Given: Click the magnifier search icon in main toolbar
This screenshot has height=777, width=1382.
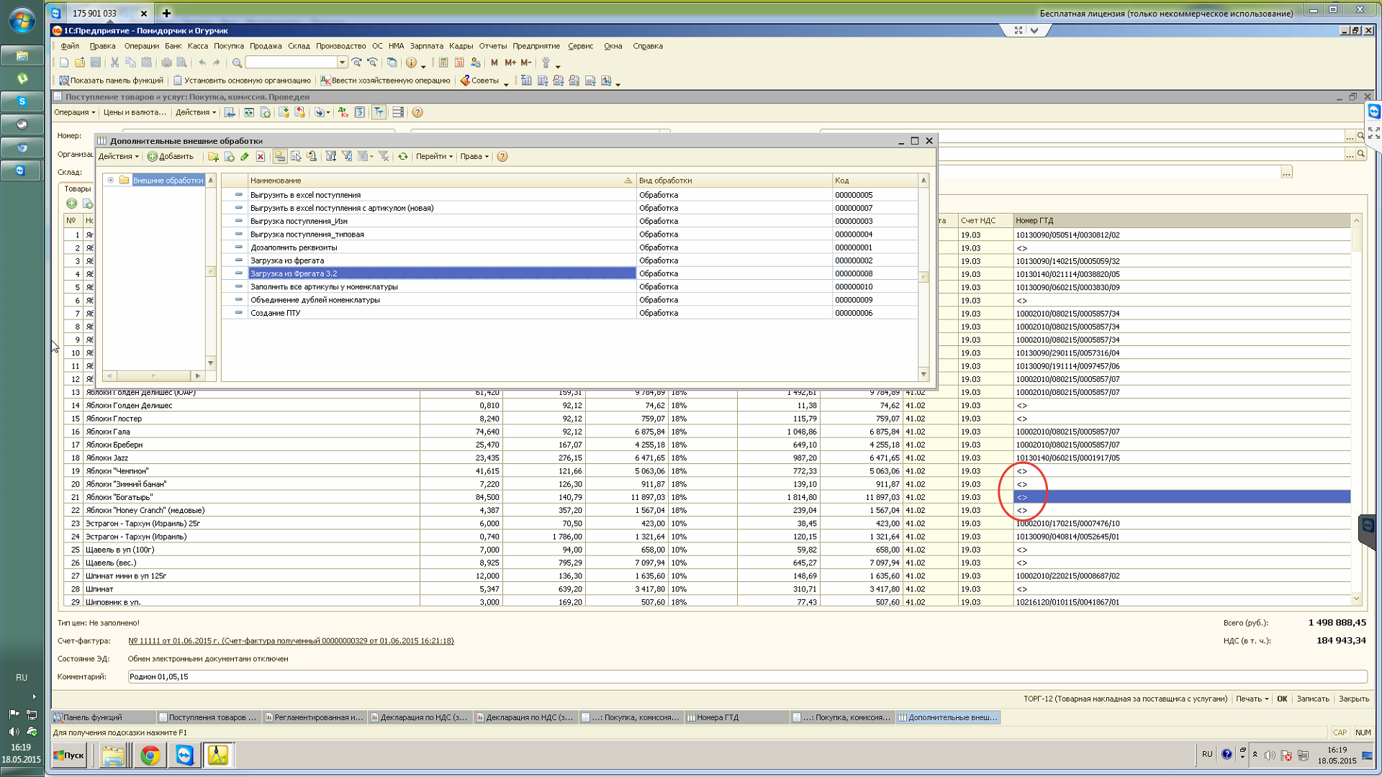Looking at the screenshot, I should (237, 63).
